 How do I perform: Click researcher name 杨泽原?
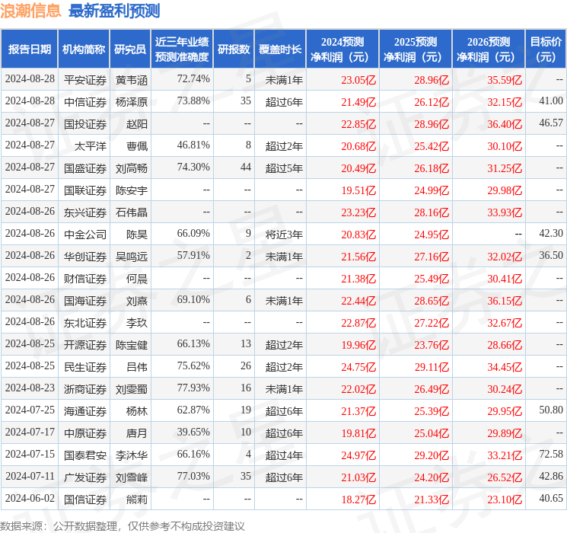[x=132, y=102]
